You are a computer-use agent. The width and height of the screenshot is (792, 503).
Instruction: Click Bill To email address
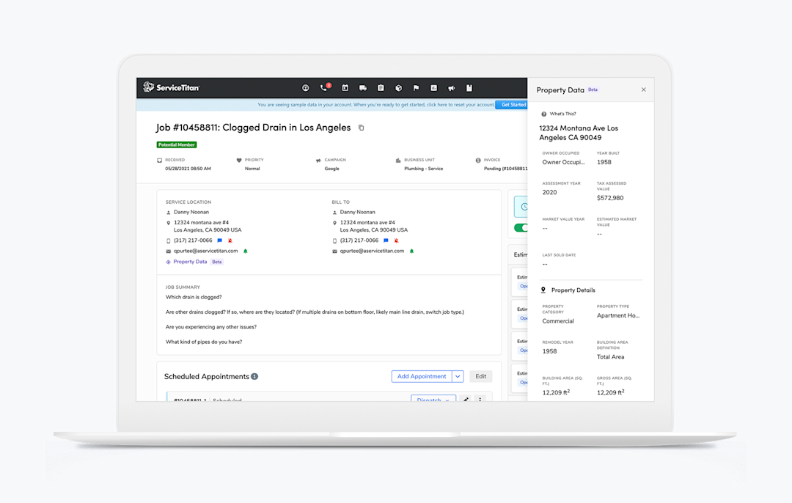372,251
